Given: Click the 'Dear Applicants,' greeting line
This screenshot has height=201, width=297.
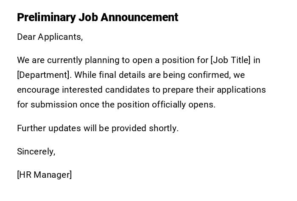Looking at the screenshot, I should click(x=50, y=37).
